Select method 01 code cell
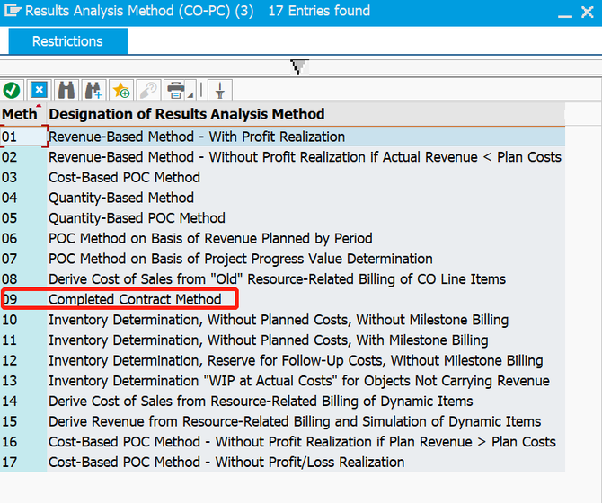The image size is (602, 503). click(x=23, y=137)
